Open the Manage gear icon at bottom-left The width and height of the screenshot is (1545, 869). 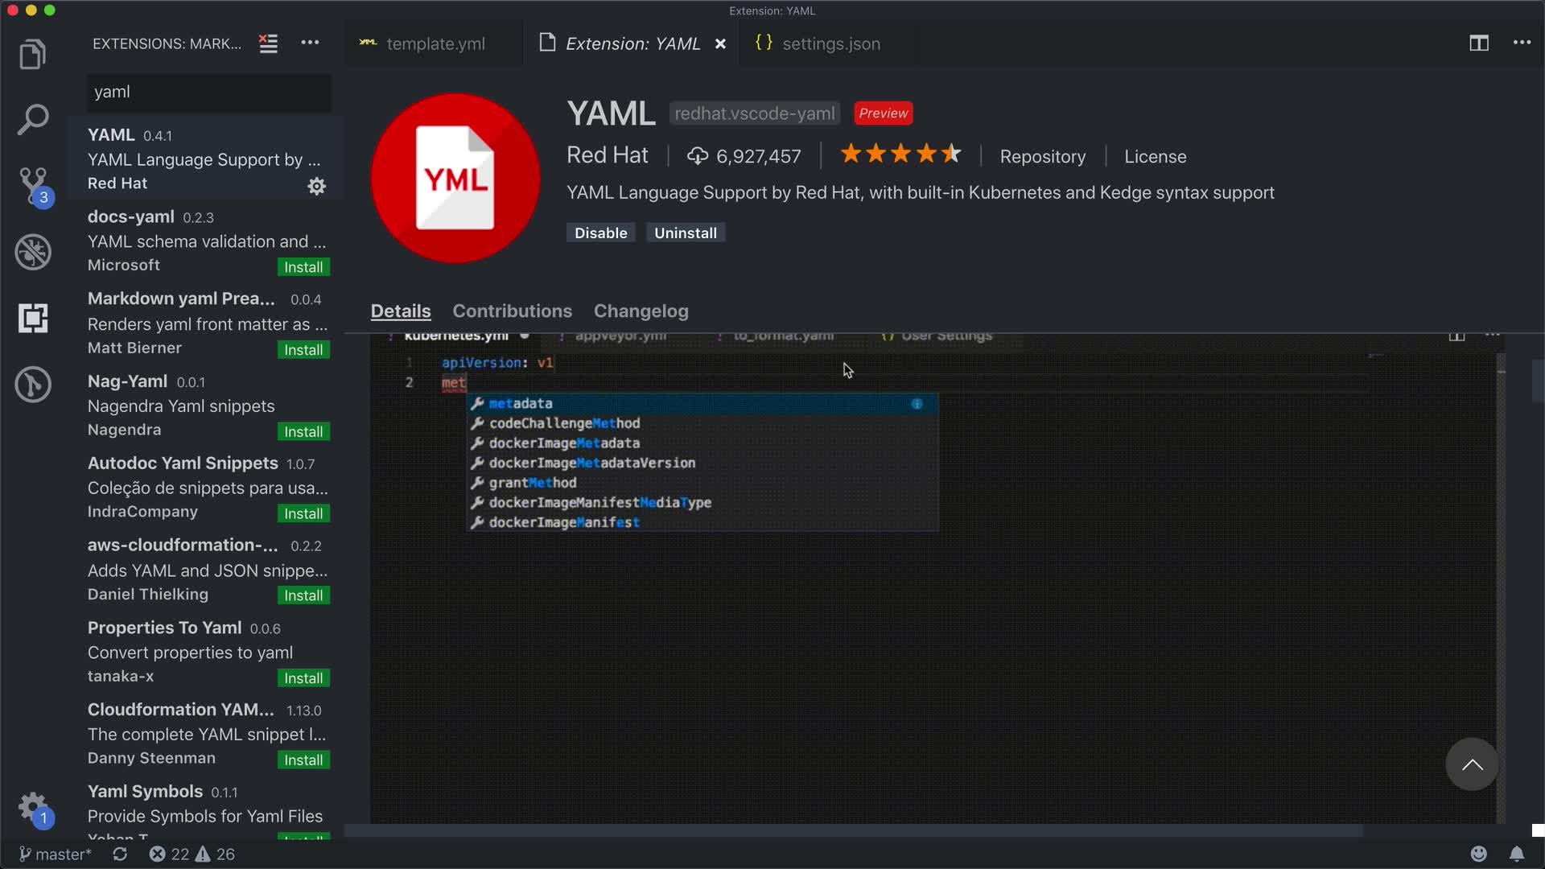(33, 805)
